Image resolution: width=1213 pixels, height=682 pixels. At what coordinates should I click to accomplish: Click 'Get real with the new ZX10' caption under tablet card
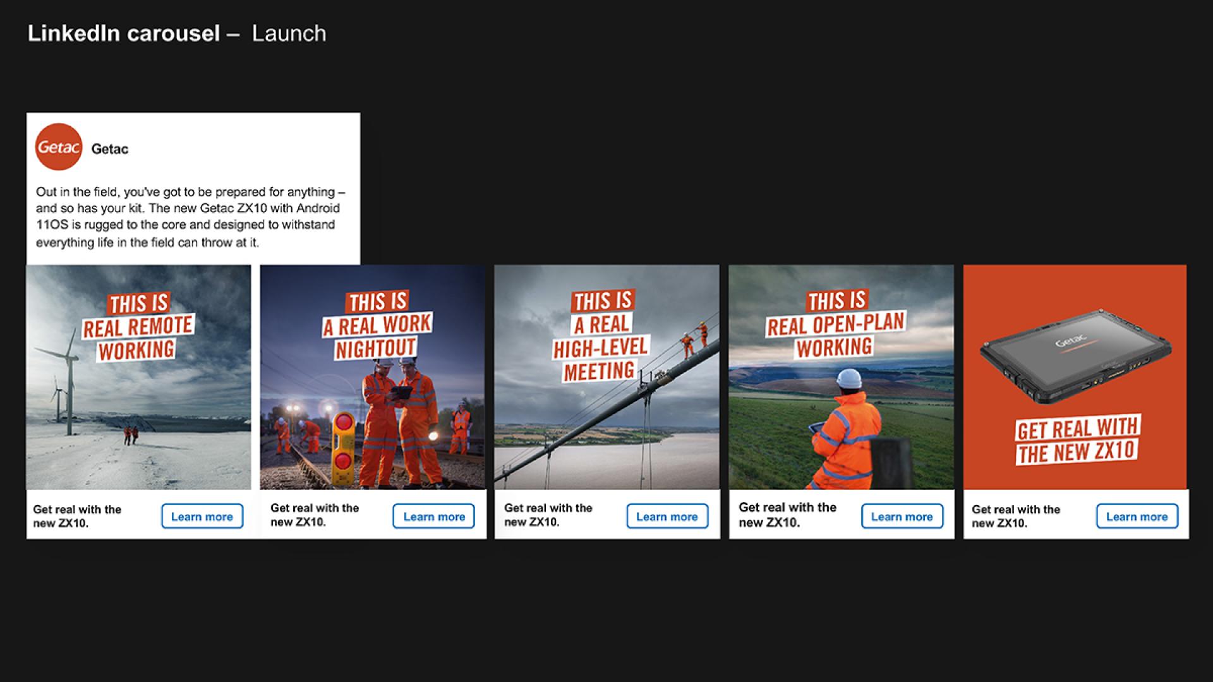(1016, 517)
